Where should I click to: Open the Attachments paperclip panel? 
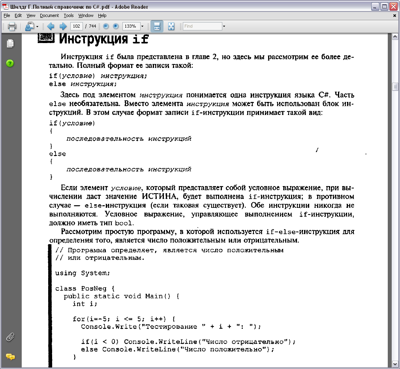point(10,337)
